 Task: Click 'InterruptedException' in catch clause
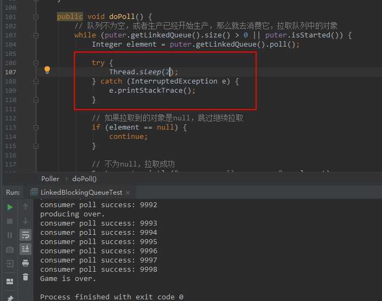click(x=174, y=81)
